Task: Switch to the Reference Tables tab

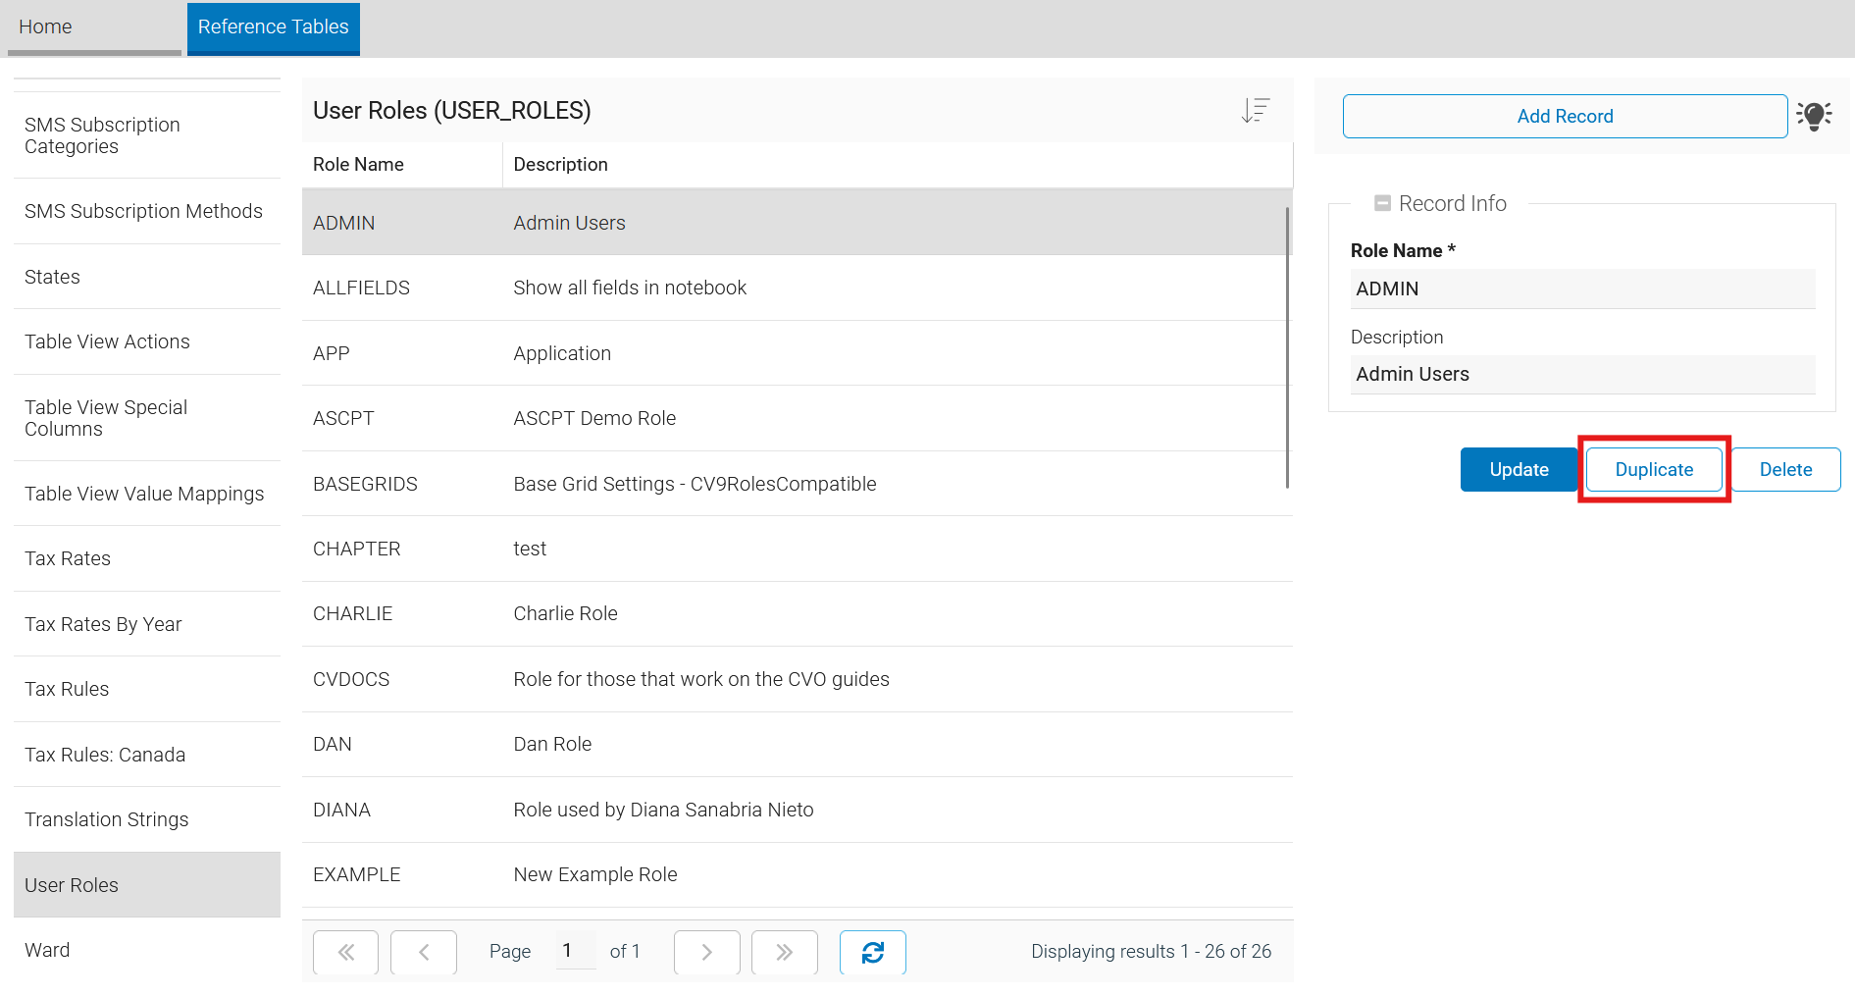Action: coord(274,27)
